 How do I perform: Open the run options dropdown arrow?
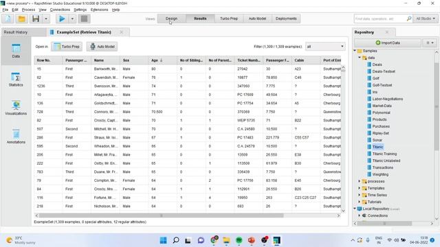[72, 19]
